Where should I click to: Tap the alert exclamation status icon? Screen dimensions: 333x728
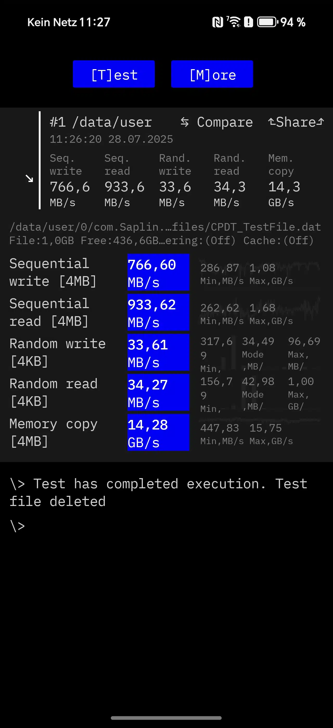click(x=248, y=22)
